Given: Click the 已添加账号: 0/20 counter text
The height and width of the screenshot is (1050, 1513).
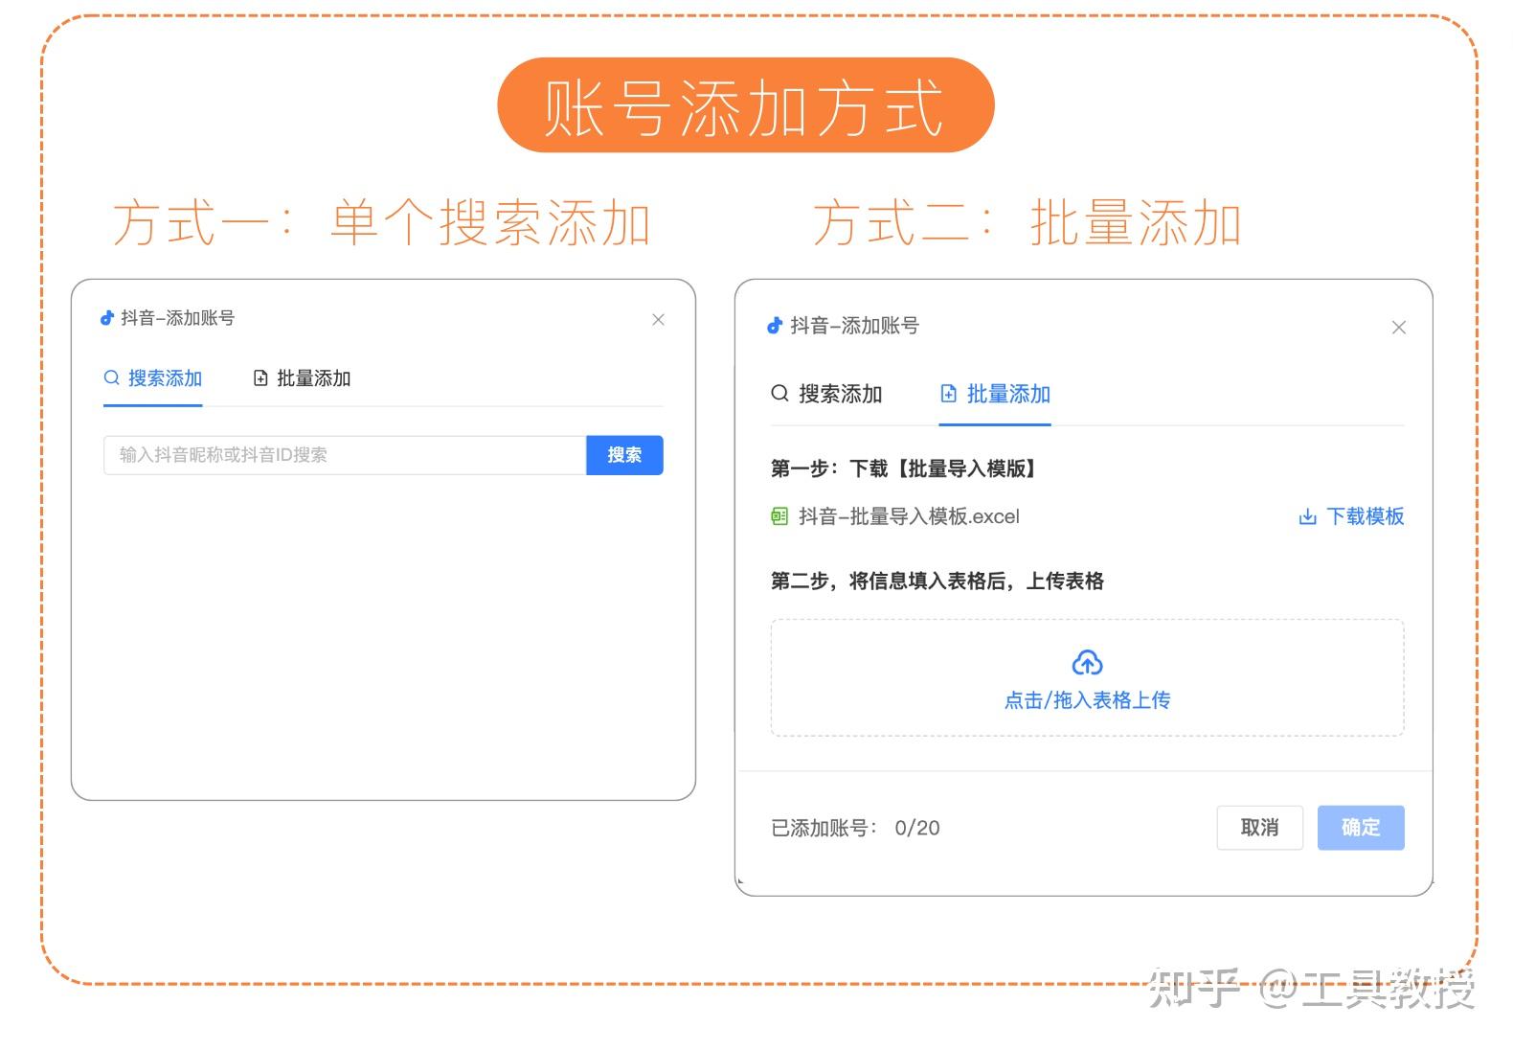Looking at the screenshot, I should (x=855, y=828).
